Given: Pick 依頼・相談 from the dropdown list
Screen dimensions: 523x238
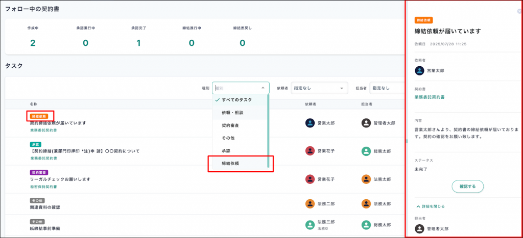Looking at the screenshot, I should [x=232, y=112].
